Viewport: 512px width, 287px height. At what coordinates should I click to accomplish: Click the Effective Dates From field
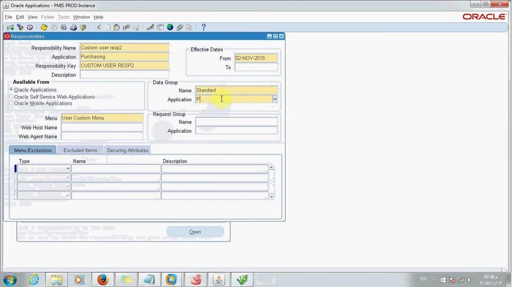(x=256, y=58)
